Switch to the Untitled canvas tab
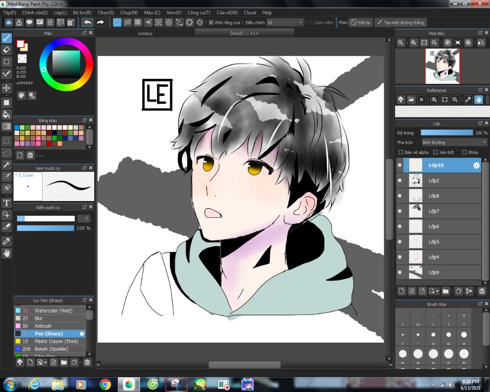Viewport: 490px width, 392px height. 145,34
